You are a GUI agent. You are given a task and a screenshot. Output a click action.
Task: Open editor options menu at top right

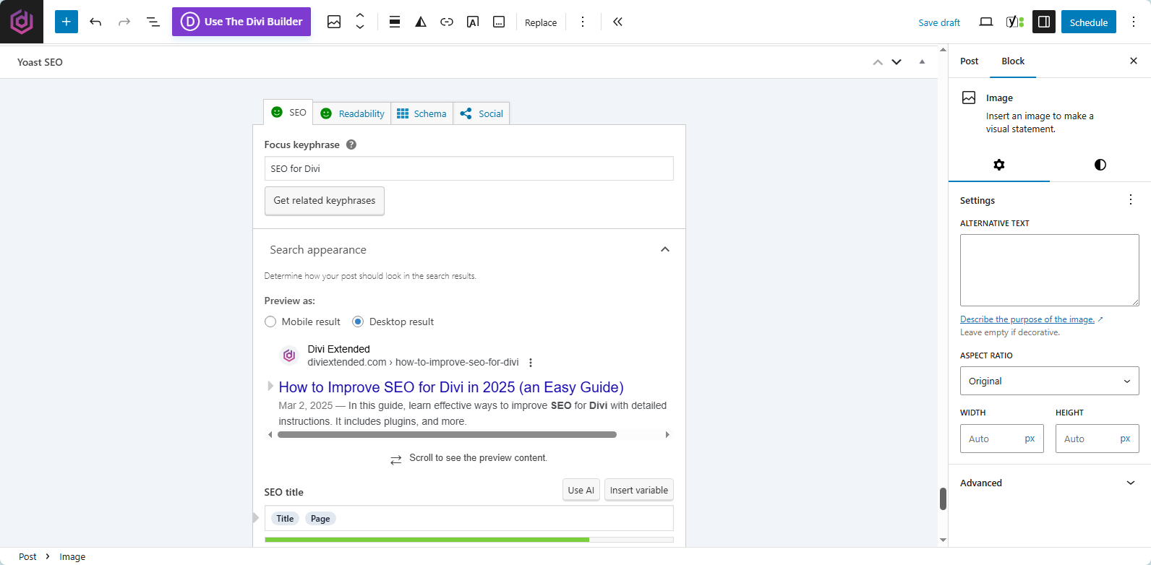[1134, 22]
